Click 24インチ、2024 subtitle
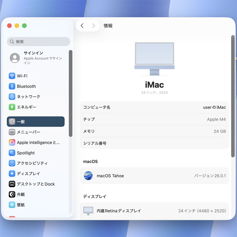 [155, 93]
